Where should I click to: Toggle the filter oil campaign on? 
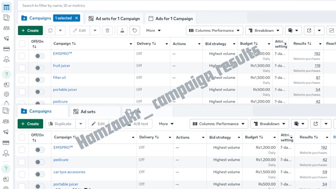click(x=40, y=80)
